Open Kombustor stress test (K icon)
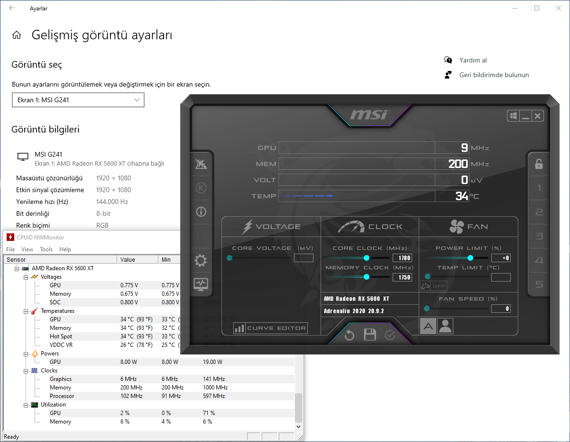This screenshot has width=570, height=442. click(201, 188)
